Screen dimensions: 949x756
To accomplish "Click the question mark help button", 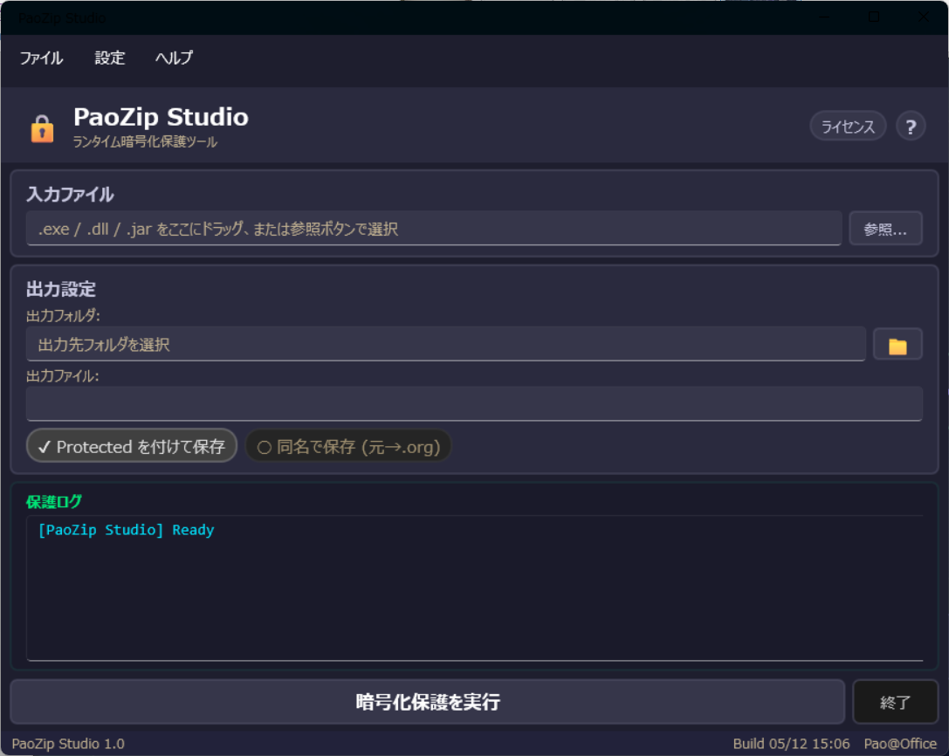I will (x=911, y=127).
